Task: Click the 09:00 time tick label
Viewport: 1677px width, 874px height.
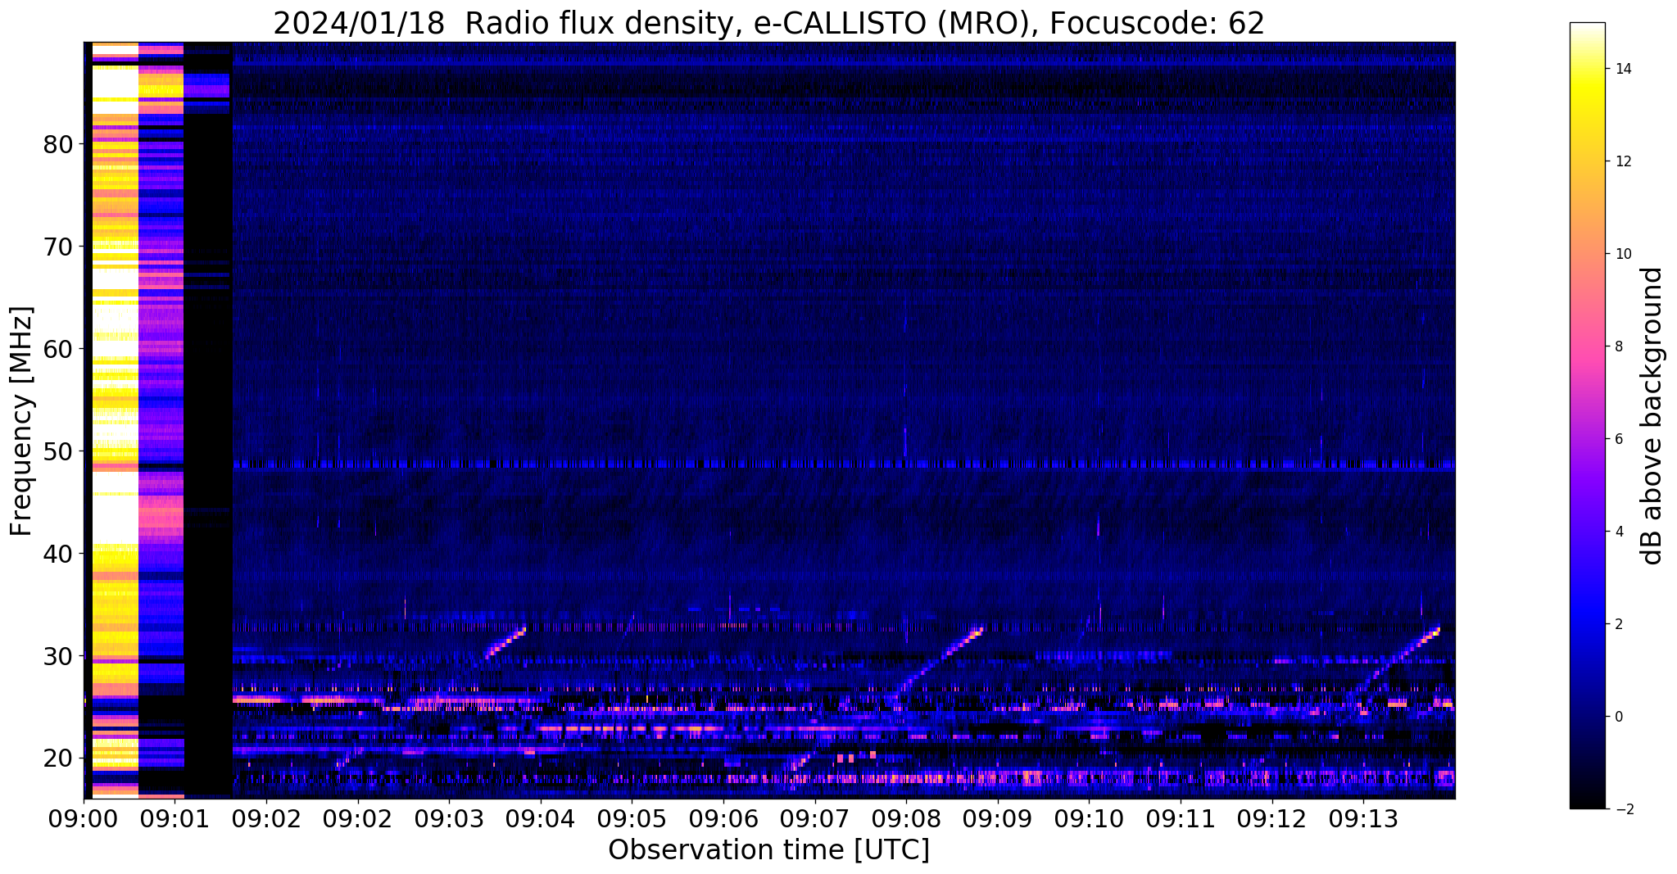Action: pyautogui.click(x=84, y=818)
